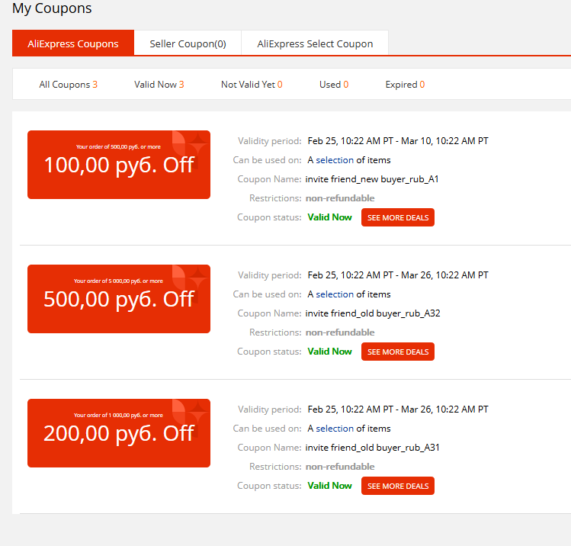Click 'Your order of 500,00 руб. or more' text

coord(118,146)
